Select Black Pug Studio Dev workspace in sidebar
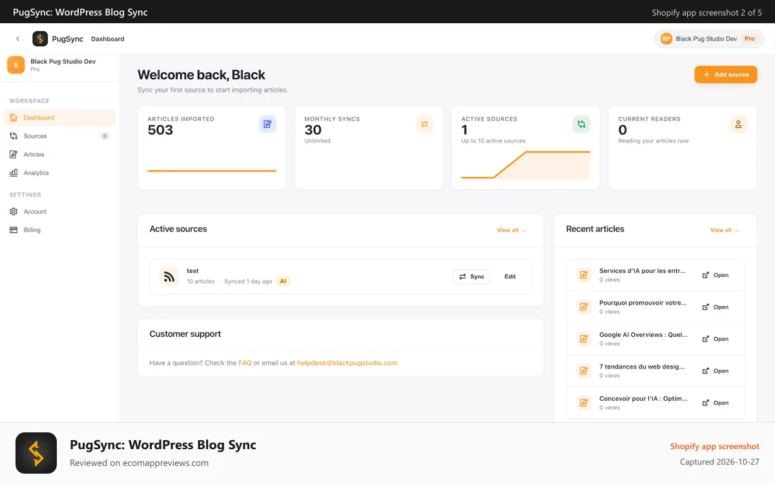The width and height of the screenshot is (775, 484). tap(59, 65)
